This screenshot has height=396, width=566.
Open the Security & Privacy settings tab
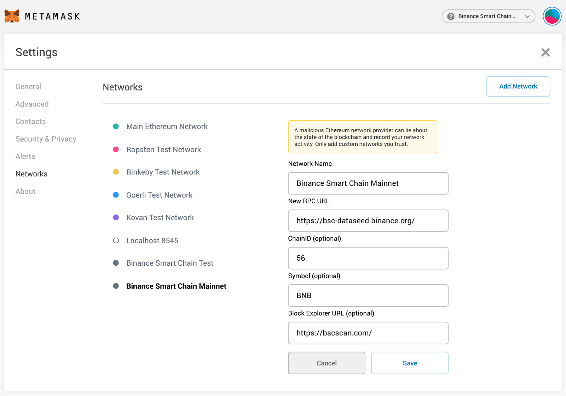pyautogui.click(x=46, y=139)
